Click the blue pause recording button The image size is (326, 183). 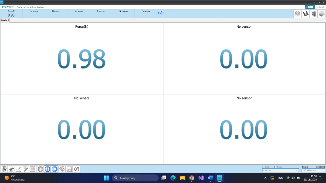click(47, 169)
